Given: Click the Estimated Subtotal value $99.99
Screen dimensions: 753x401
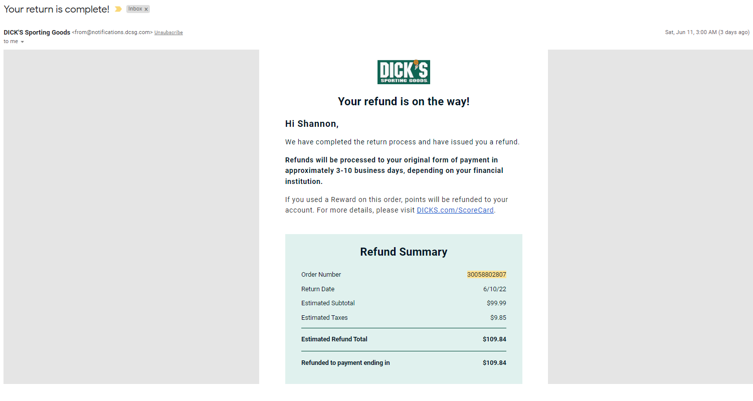Looking at the screenshot, I should coord(496,303).
